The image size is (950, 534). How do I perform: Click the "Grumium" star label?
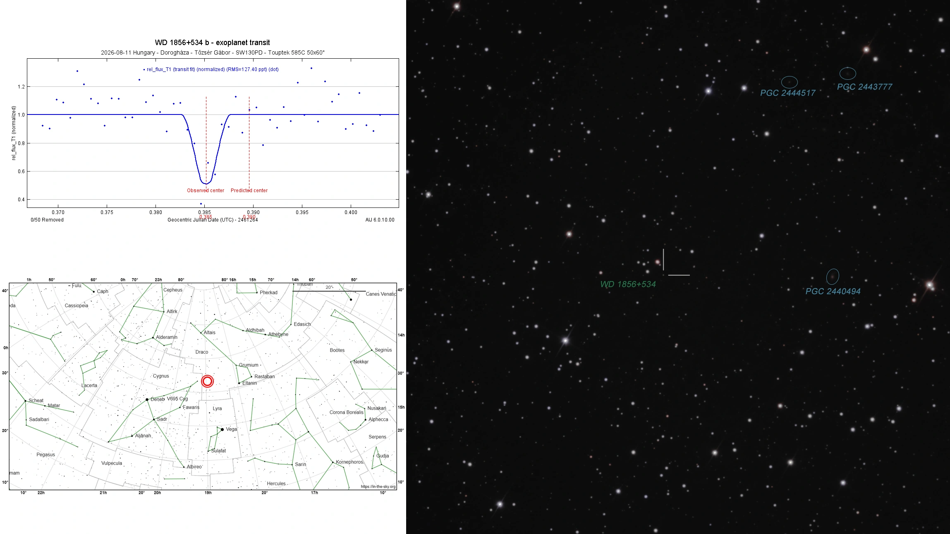[249, 365]
